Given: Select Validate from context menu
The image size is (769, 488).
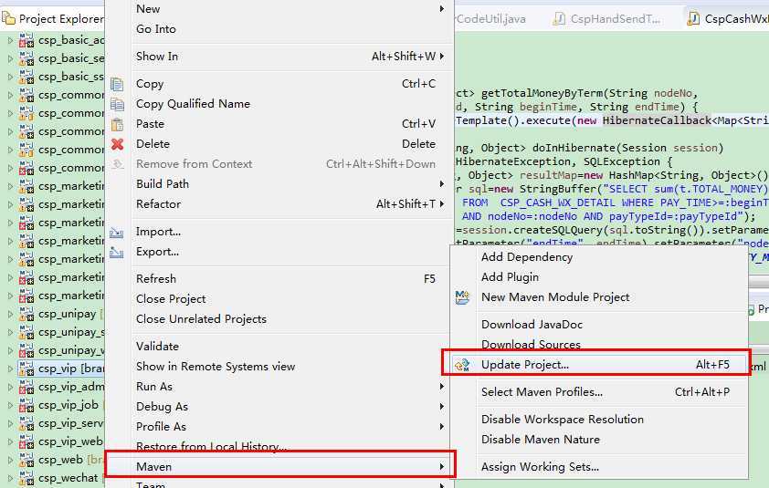Looking at the screenshot, I should point(278,347).
